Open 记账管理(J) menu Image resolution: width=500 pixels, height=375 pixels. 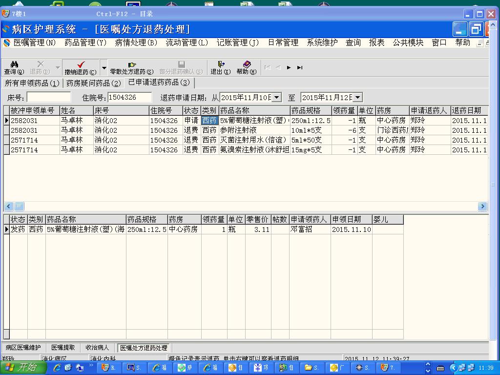click(238, 42)
